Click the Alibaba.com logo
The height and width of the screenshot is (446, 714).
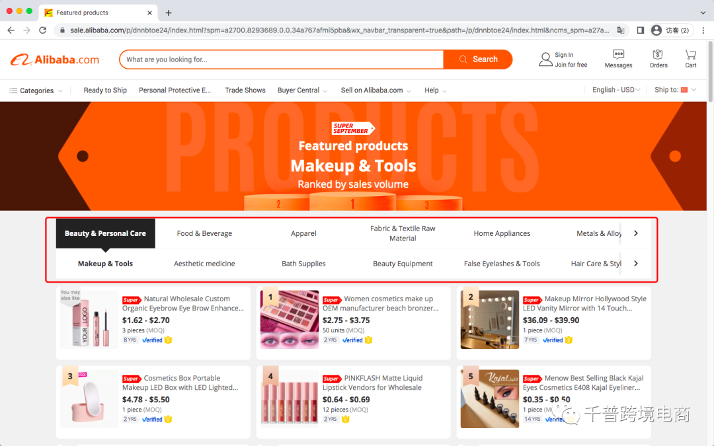pyautogui.click(x=55, y=59)
